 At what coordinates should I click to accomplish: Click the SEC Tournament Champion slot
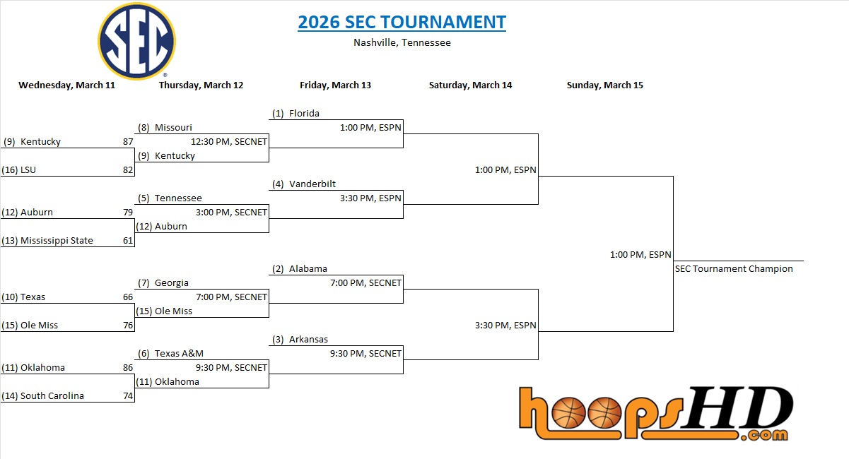click(x=734, y=269)
